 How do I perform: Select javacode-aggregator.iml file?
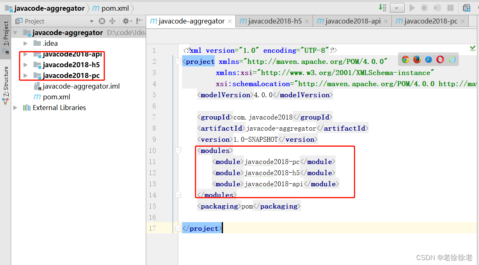[x=77, y=86]
